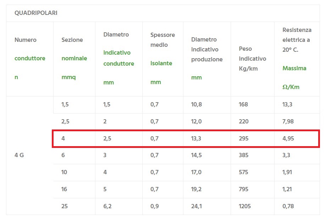Select the conductor diameter value 6,2
Screen dimensions: 326x221
(x=107, y=206)
